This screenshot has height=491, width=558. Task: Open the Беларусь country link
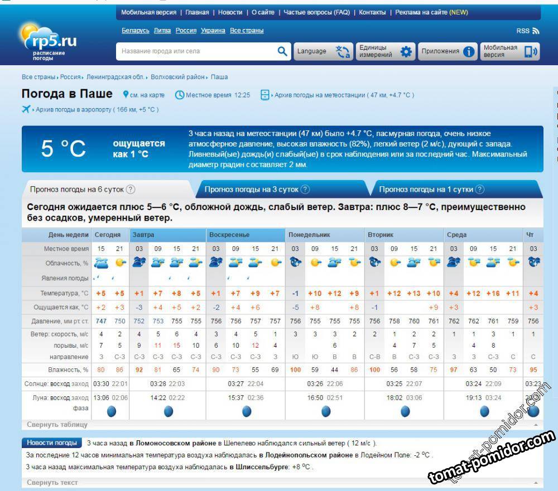coord(135,31)
